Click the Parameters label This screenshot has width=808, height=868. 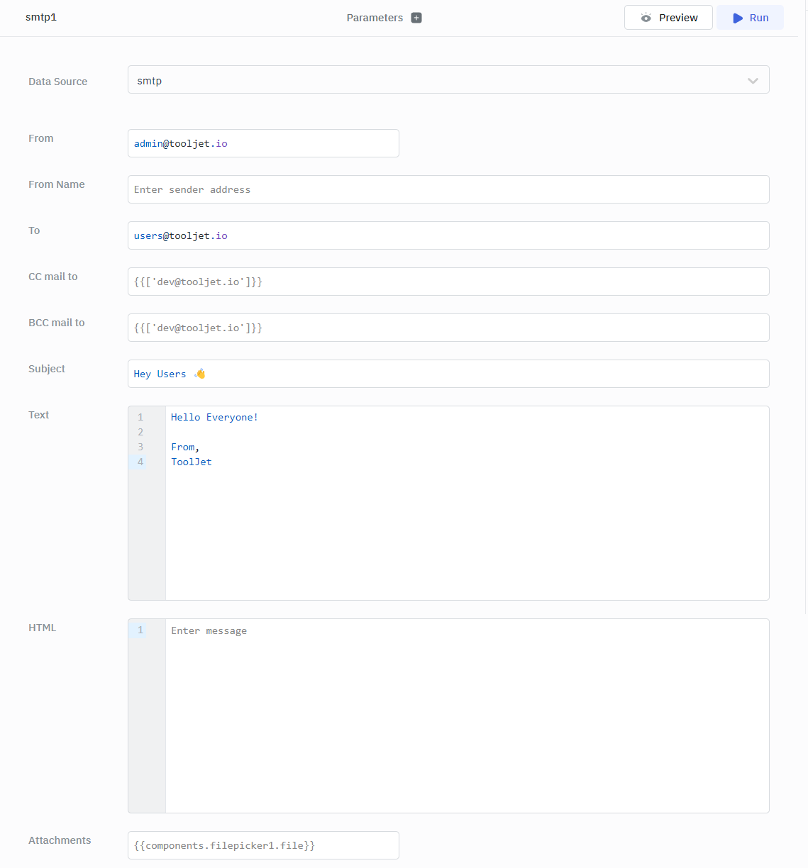click(375, 18)
